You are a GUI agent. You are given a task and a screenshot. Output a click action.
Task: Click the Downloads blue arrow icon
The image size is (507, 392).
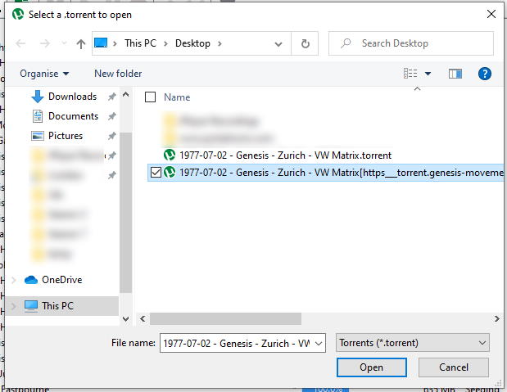38,97
